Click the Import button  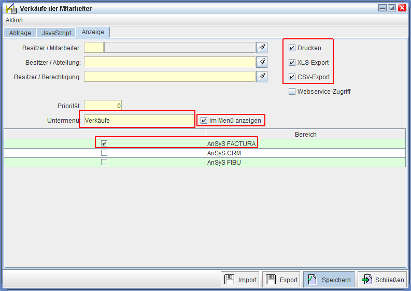point(240,280)
